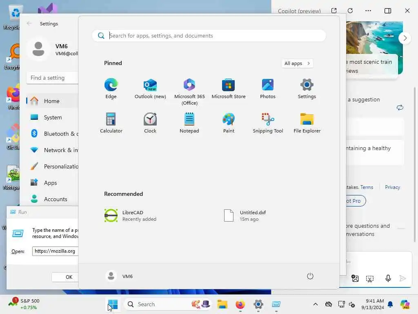Use Copilot microphone input
This screenshot has width=418, height=314.
coord(388,278)
